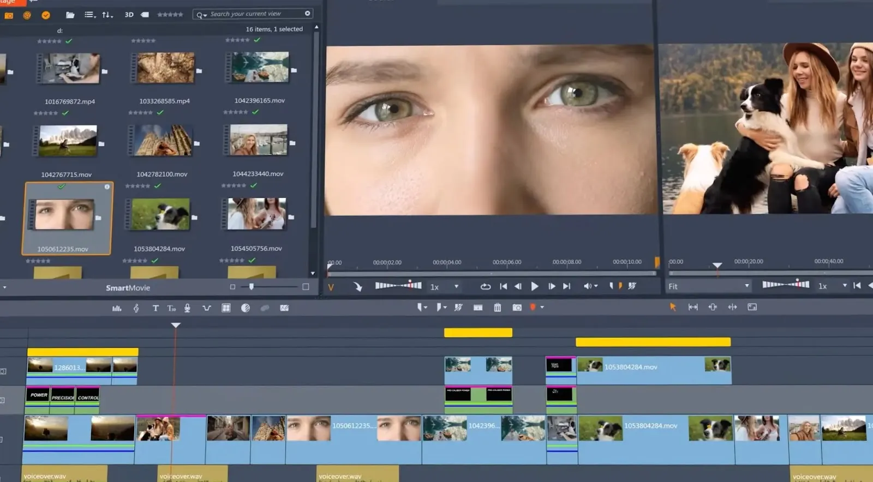Open the timeline player 1x speed dropdown
The width and height of the screenshot is (873, 482).
click(833, 286)
